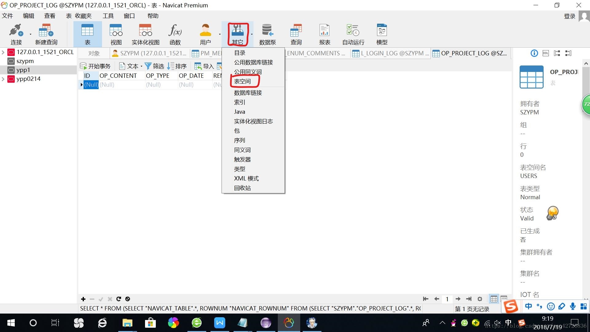Open Eclipse from the Windows taskbar

[x=265, y=323]
